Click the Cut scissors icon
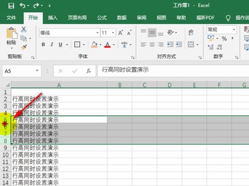249x186 pixels. 23,29
